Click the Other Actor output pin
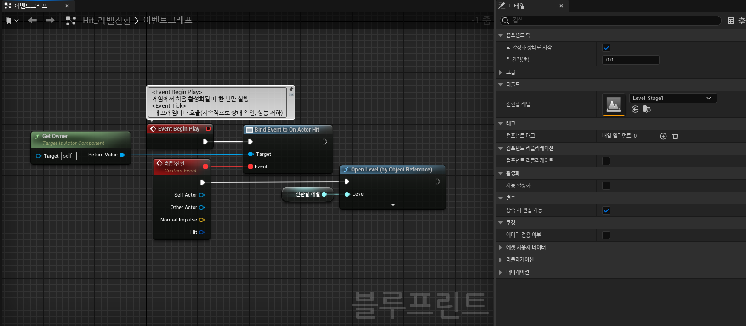746x326 pixels. click(202, 207)
